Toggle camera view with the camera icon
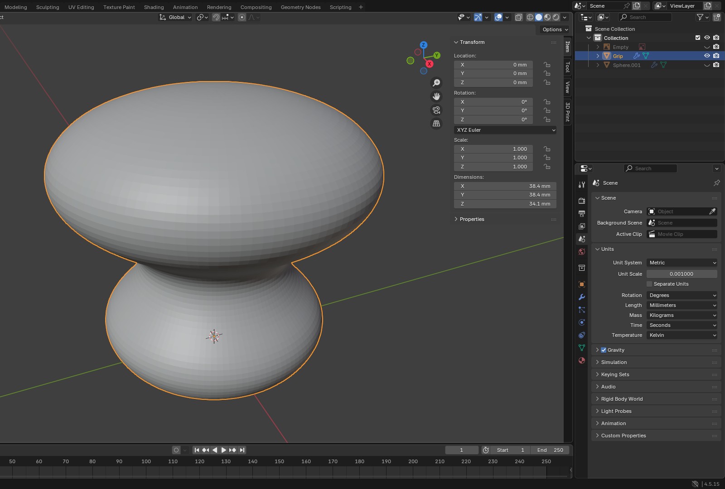725x489 pixels. pyautogui.click(x=436, y=110)
